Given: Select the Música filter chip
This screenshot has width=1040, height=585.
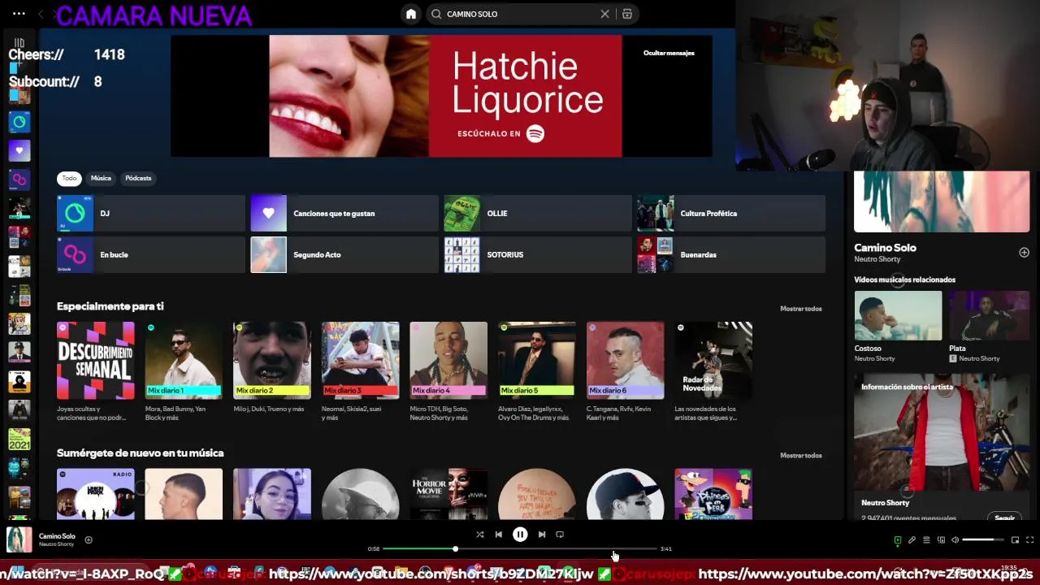Looking at the screenshot, I should (101, 178).
